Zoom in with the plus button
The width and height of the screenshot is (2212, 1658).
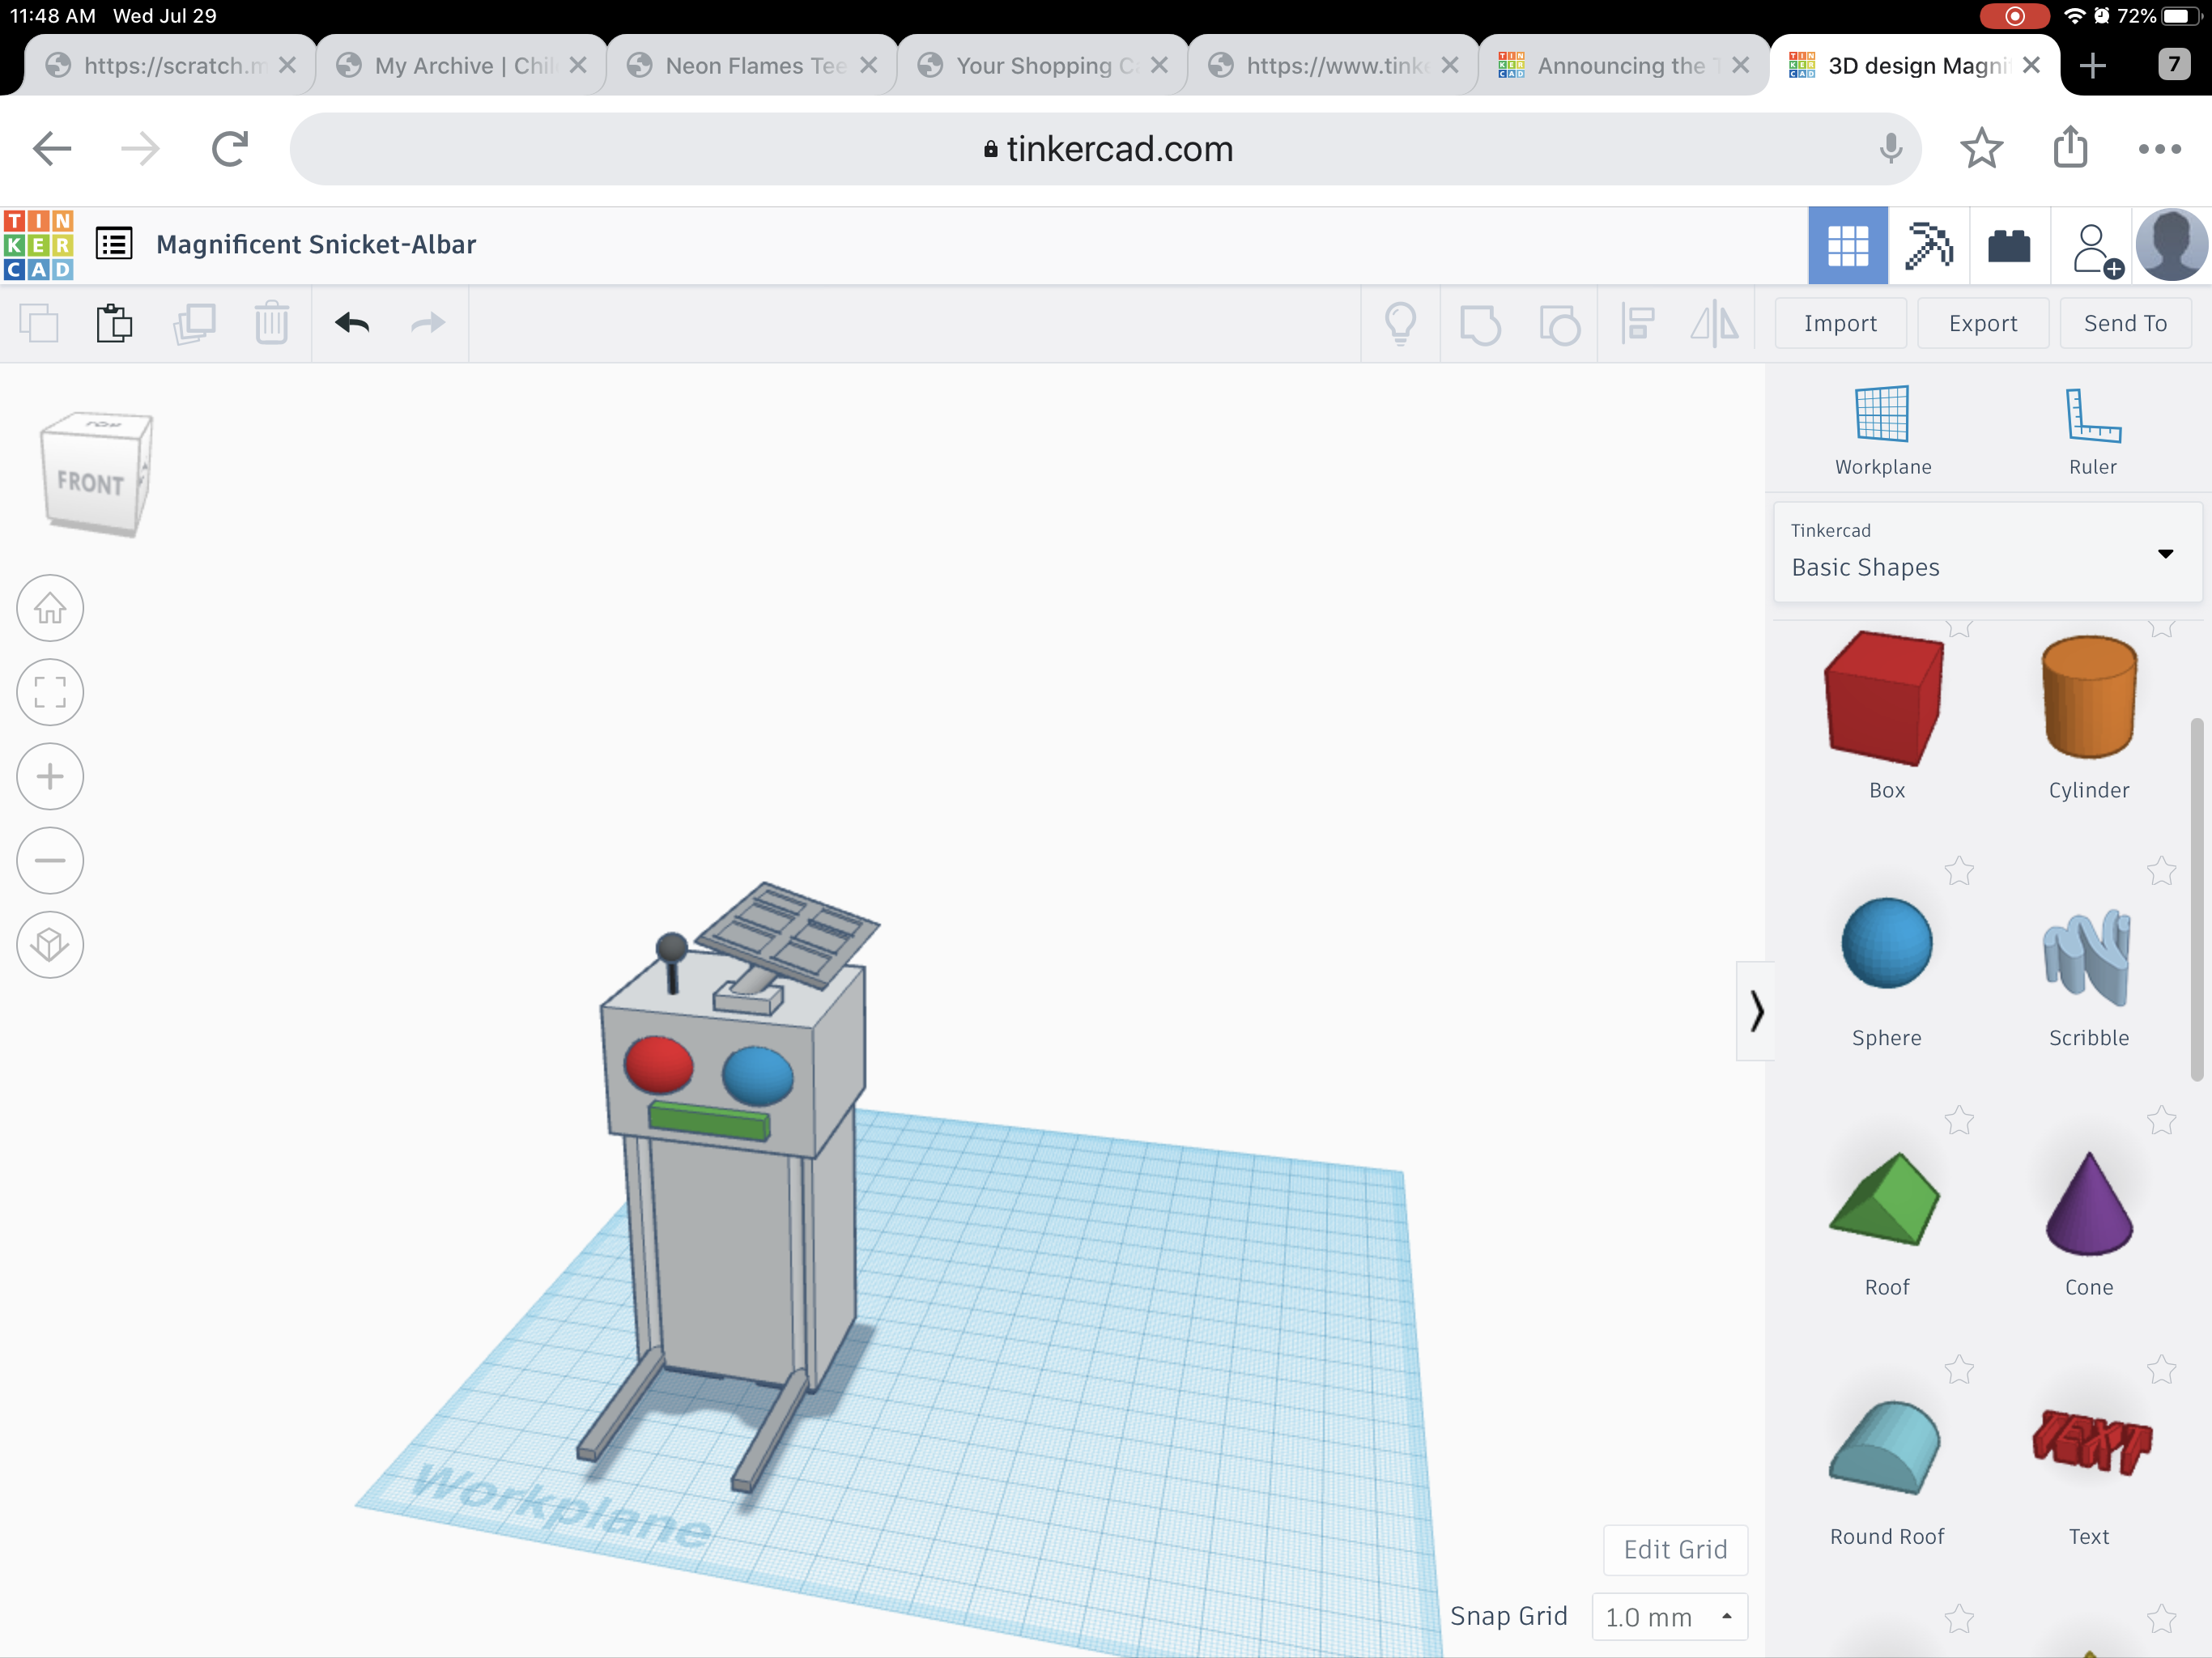click(x=50, y=776)
